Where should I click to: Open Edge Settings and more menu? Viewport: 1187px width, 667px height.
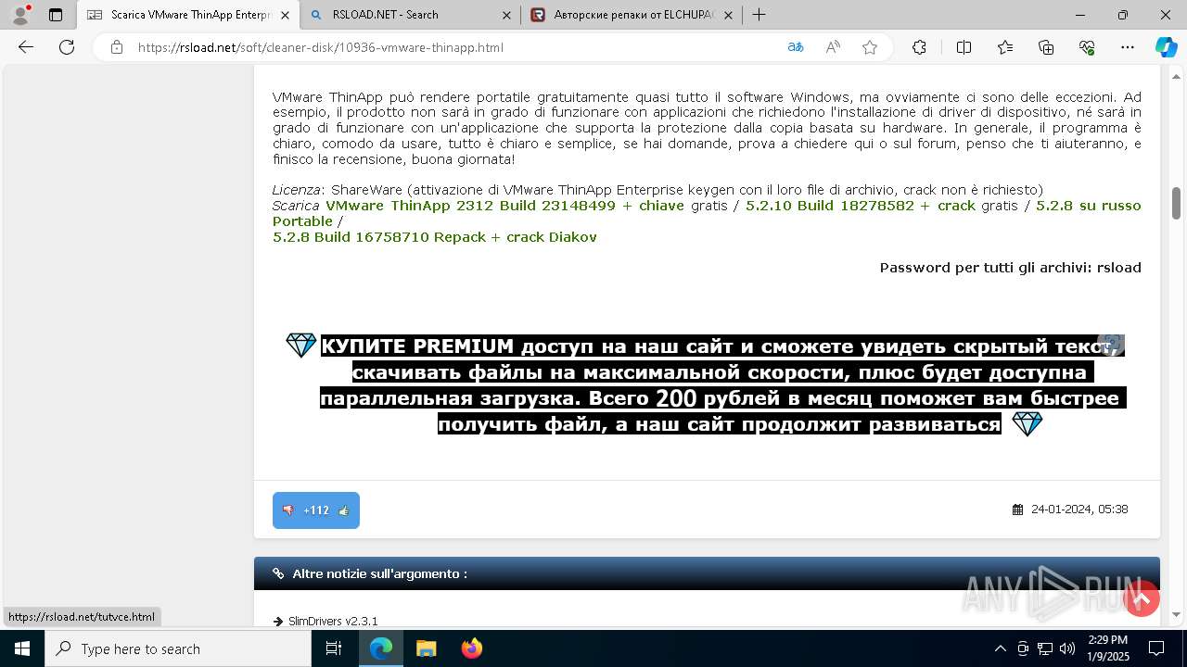1128,47
